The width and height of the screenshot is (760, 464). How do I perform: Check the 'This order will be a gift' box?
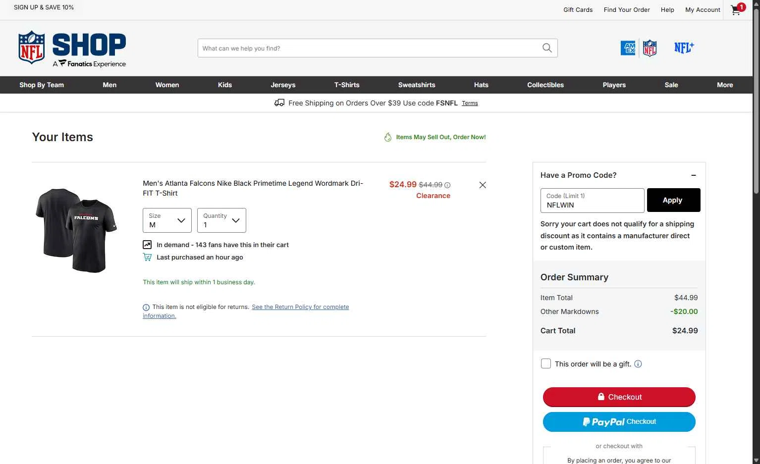tap(546, 363)
